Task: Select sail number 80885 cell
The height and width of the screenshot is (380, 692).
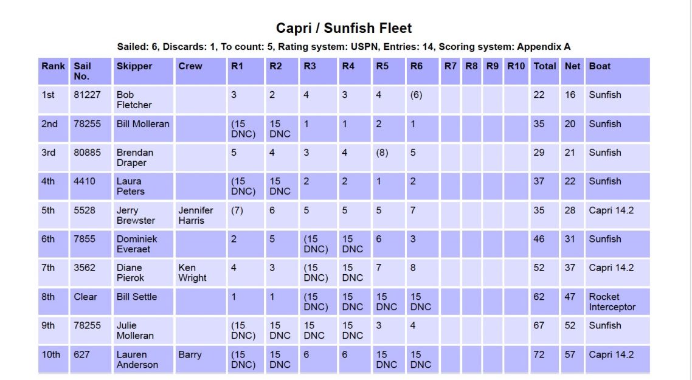Action: tap(91, 157)
